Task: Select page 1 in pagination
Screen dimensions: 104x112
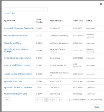Action: [x=46, y=100]
